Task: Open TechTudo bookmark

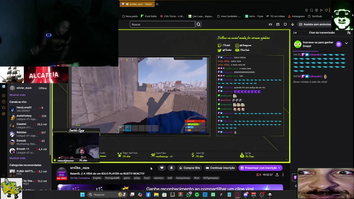Action: [x=315, y=16]
